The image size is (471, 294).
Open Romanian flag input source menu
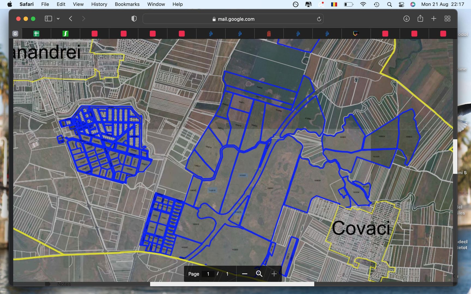click(x=334, y=4)
